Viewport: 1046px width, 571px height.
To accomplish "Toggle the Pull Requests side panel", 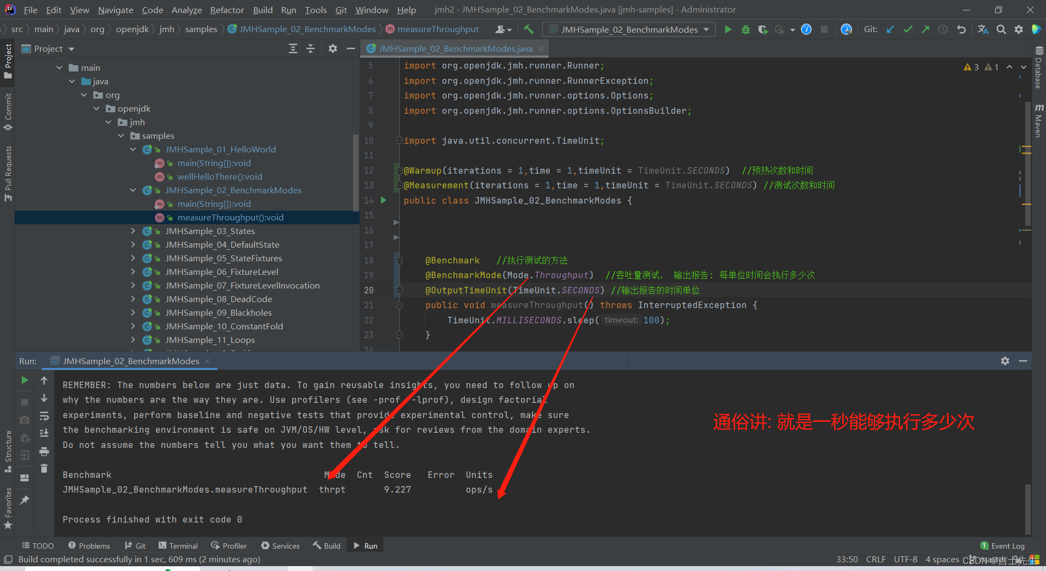I will [8, 173].
